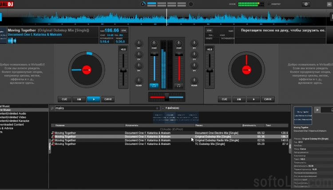Image resolution: width=333 pixels, height=190 pixels.
Task: Click the round record dot in top bar
Action: tap(191, 4)
